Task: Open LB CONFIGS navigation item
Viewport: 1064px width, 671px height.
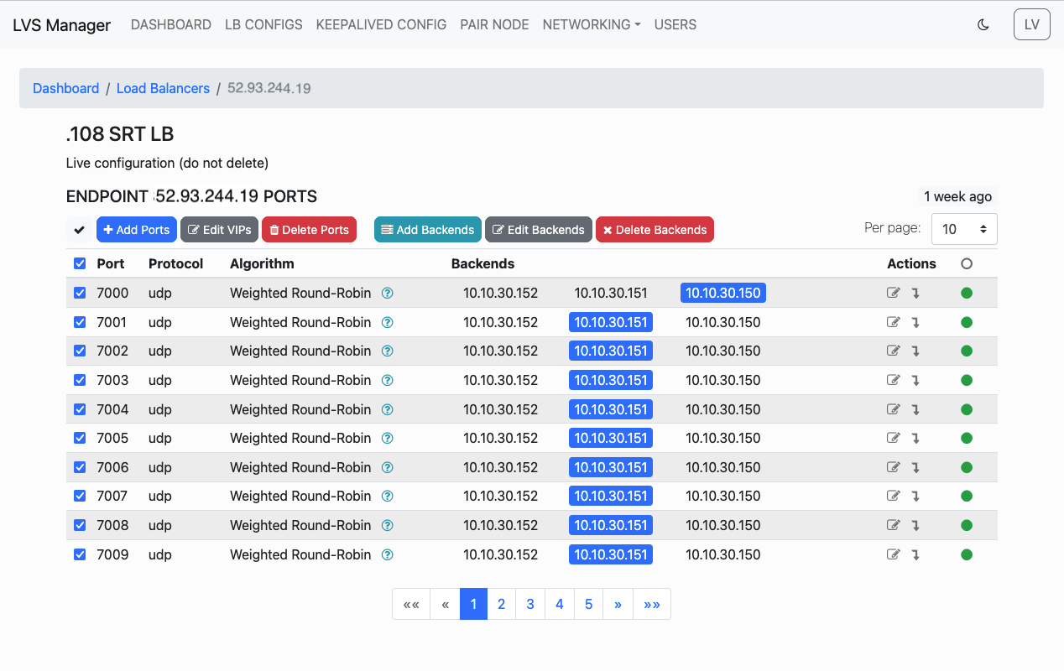Action: pyautogui.click(x=263, y=24)
